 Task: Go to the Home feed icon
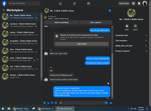(60, 3)
